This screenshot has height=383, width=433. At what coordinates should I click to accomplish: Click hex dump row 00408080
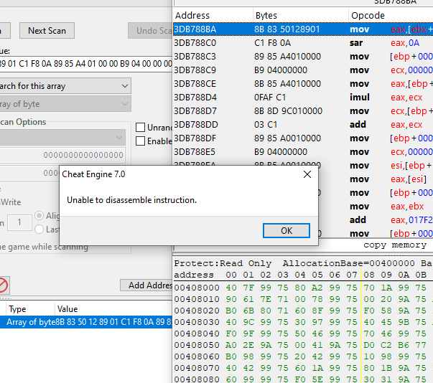point(303,379)
